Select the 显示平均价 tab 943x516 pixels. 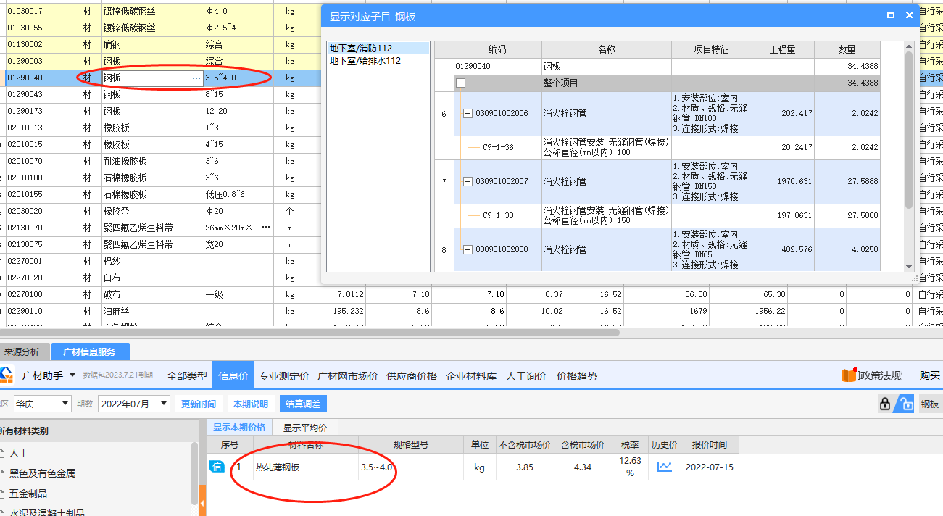(x=305, y=428)
